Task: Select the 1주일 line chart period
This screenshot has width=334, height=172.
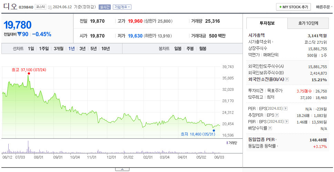Action: click(44, 49)
